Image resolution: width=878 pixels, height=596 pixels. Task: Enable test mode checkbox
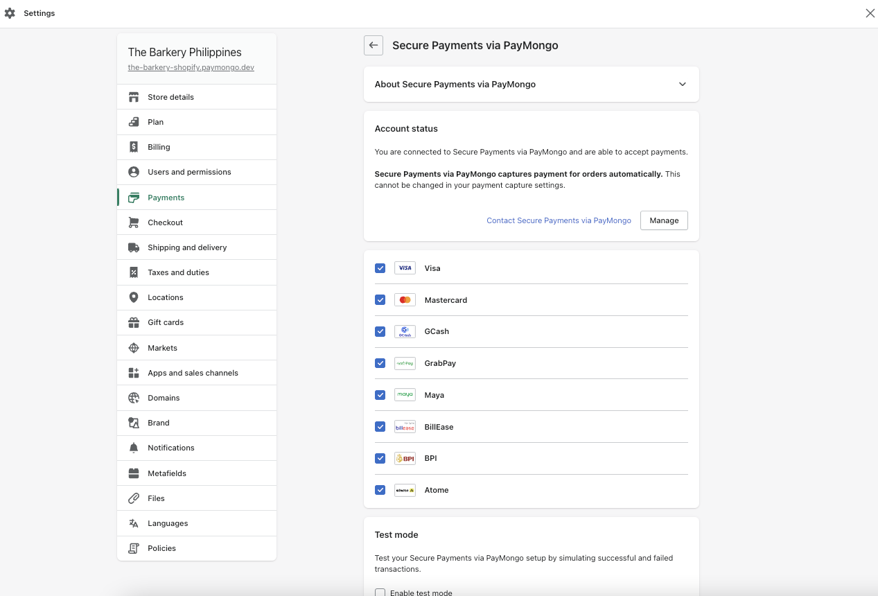pyautogui.click(x=380, y=593)
